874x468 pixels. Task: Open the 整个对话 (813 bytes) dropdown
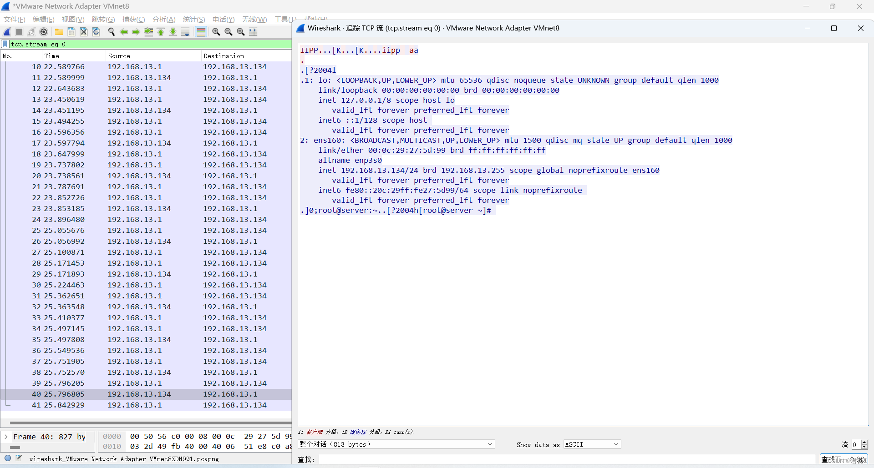396,444
